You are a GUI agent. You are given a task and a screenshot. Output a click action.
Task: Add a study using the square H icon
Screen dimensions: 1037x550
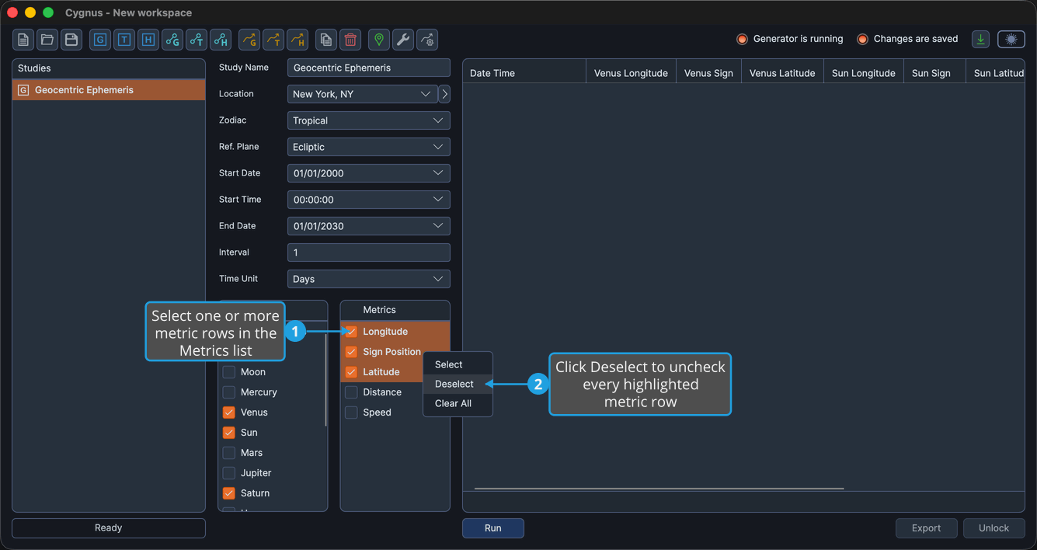tap(148, 40)
